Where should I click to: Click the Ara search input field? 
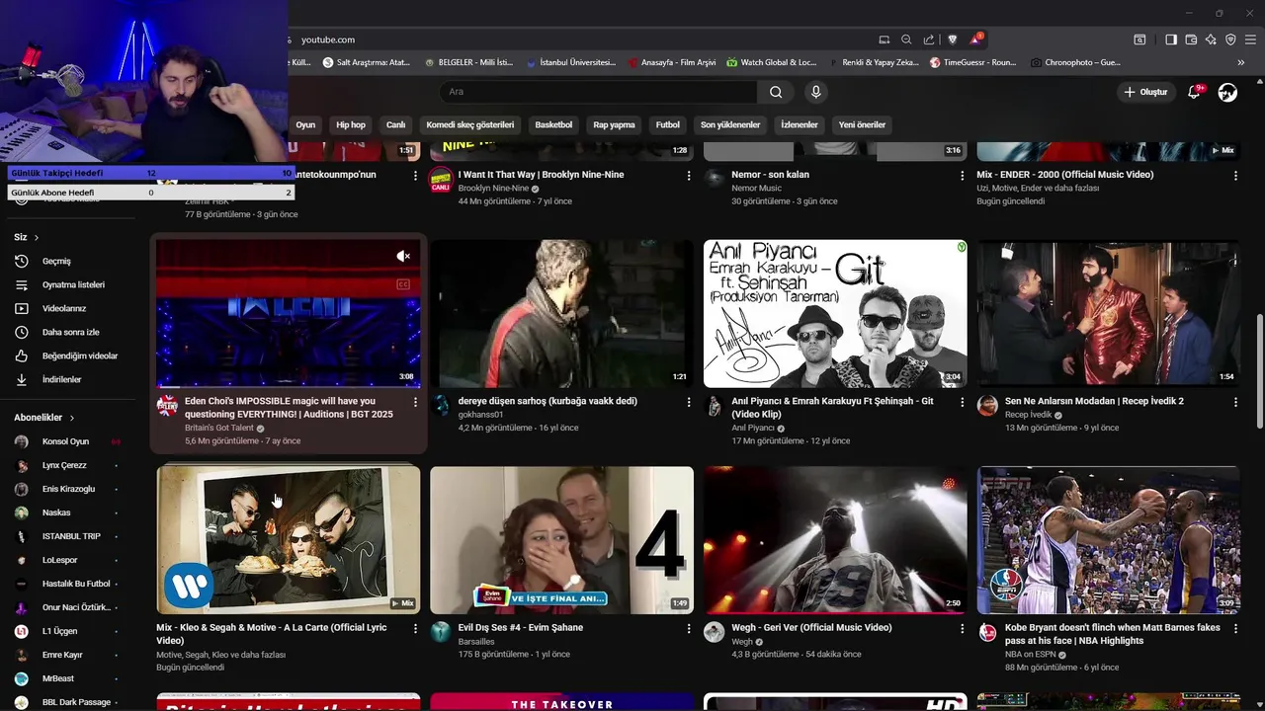pyautogui.click(x=598, y=92)
